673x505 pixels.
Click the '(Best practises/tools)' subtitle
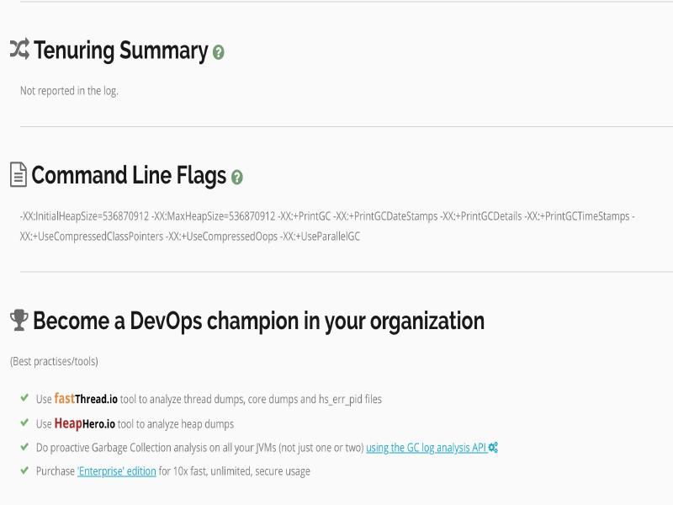click(54, 361)
